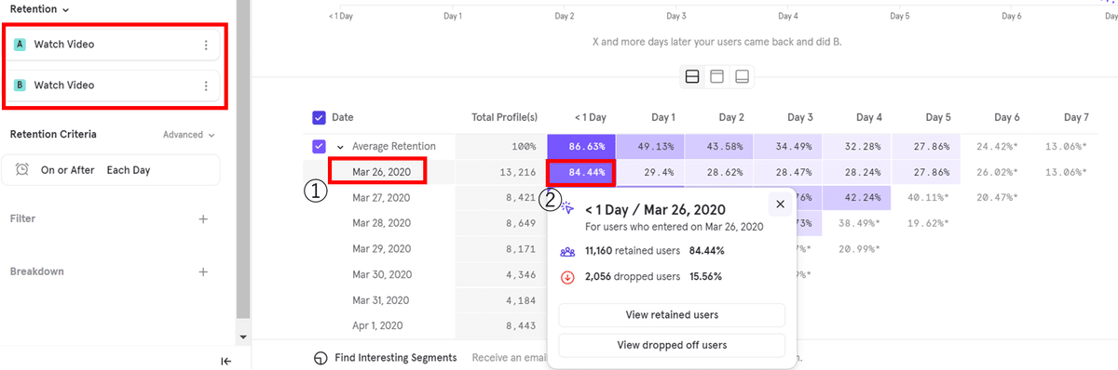Open the Retention report type dropdown
The image size is (1118, 370).
pos(39,8)
